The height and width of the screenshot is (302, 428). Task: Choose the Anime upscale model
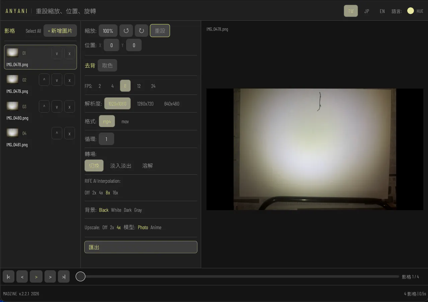(156, 227)
